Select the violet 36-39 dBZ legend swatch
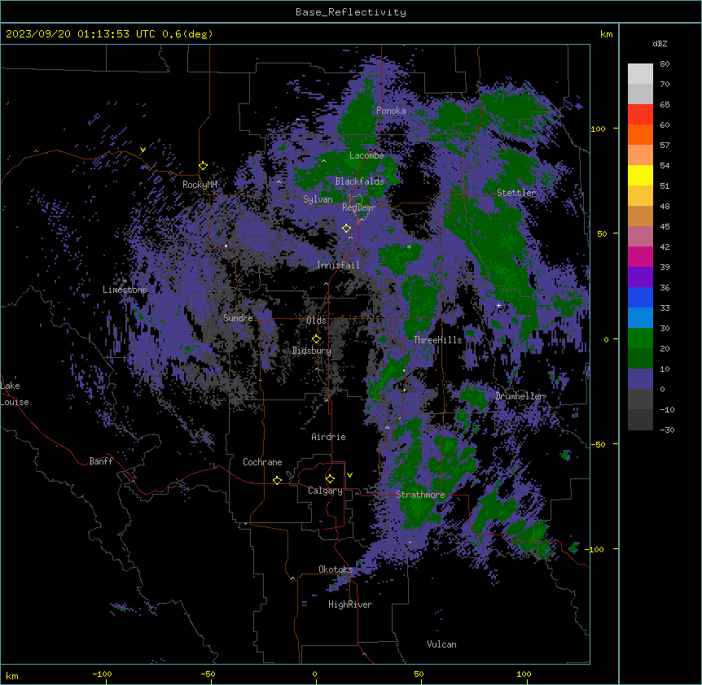702x685 pixels. (x=640, y=277)
